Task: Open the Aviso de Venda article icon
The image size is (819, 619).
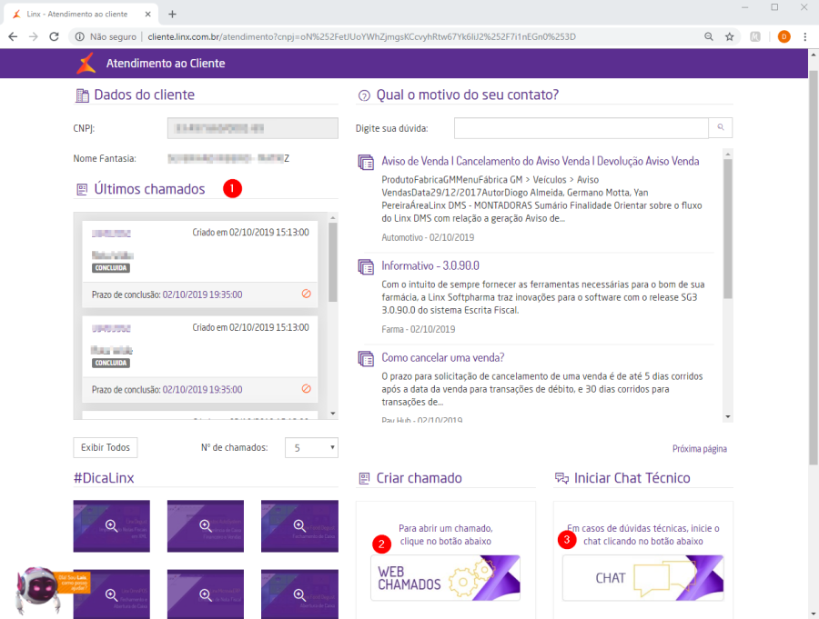Action: pos(366,163)
